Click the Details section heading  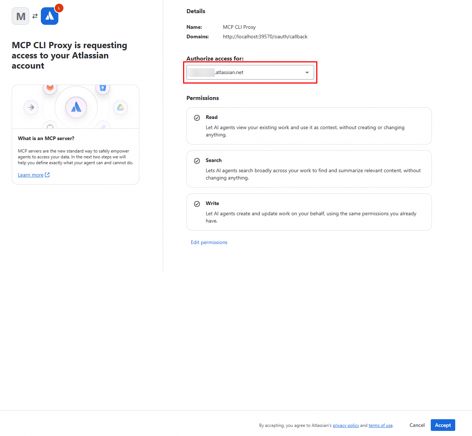pyautogui.click(x=196, y=11)
